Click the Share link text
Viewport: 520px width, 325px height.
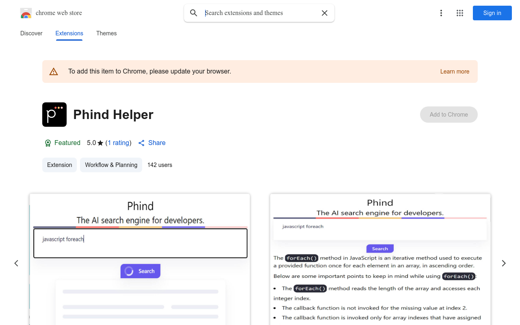click(157, 143)
